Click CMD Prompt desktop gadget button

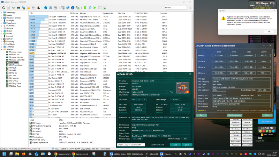point(247,135)
